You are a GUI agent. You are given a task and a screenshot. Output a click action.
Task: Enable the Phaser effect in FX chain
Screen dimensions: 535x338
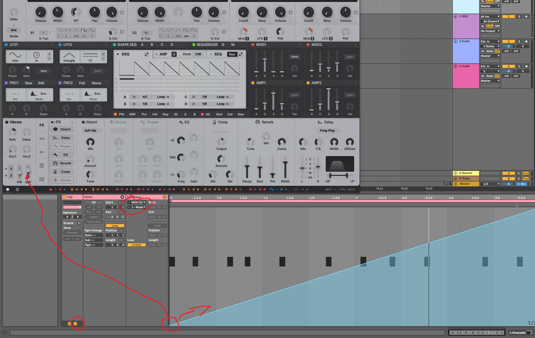click(62, 146)
